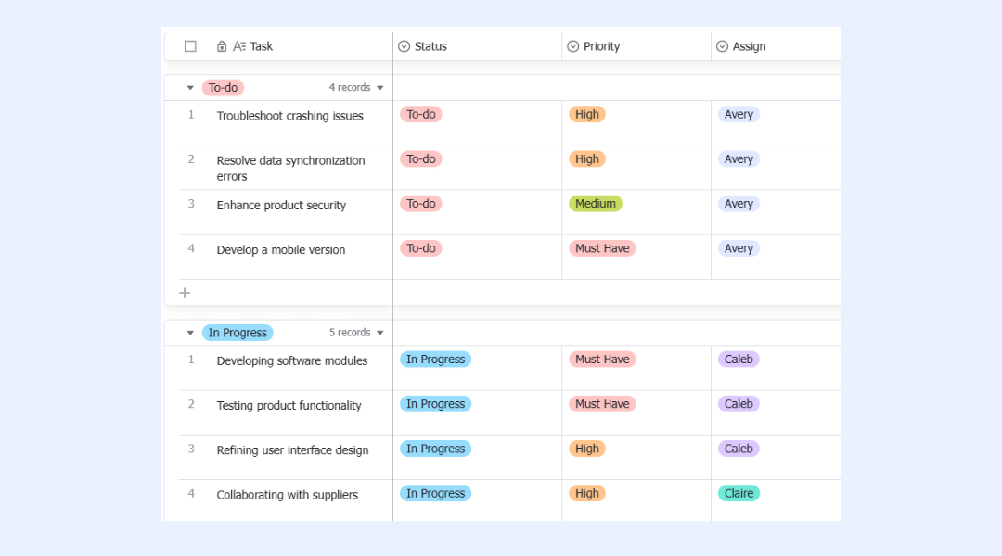Collapse the In Progress group

tap(190, 333)
